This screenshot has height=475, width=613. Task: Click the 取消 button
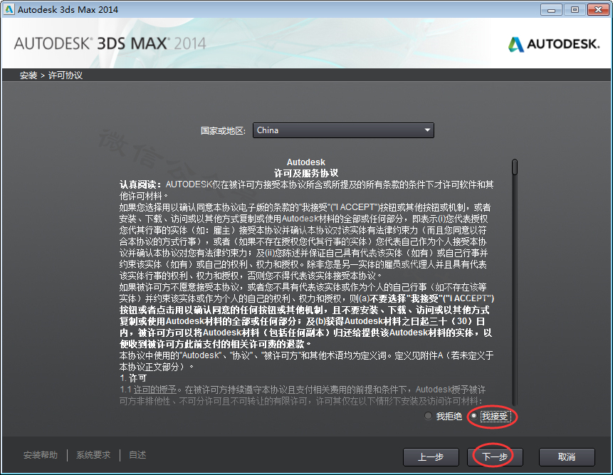(x=567, y=456)
